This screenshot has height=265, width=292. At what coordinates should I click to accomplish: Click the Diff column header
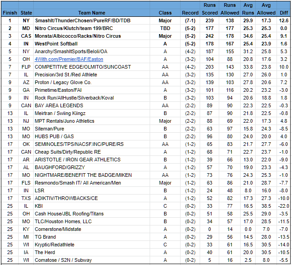pyautogui.click(x=284, y=13)
